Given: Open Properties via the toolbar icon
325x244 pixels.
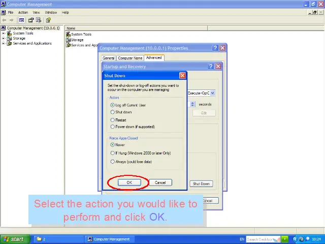Looking at the screenshot, I should point(31,20).
